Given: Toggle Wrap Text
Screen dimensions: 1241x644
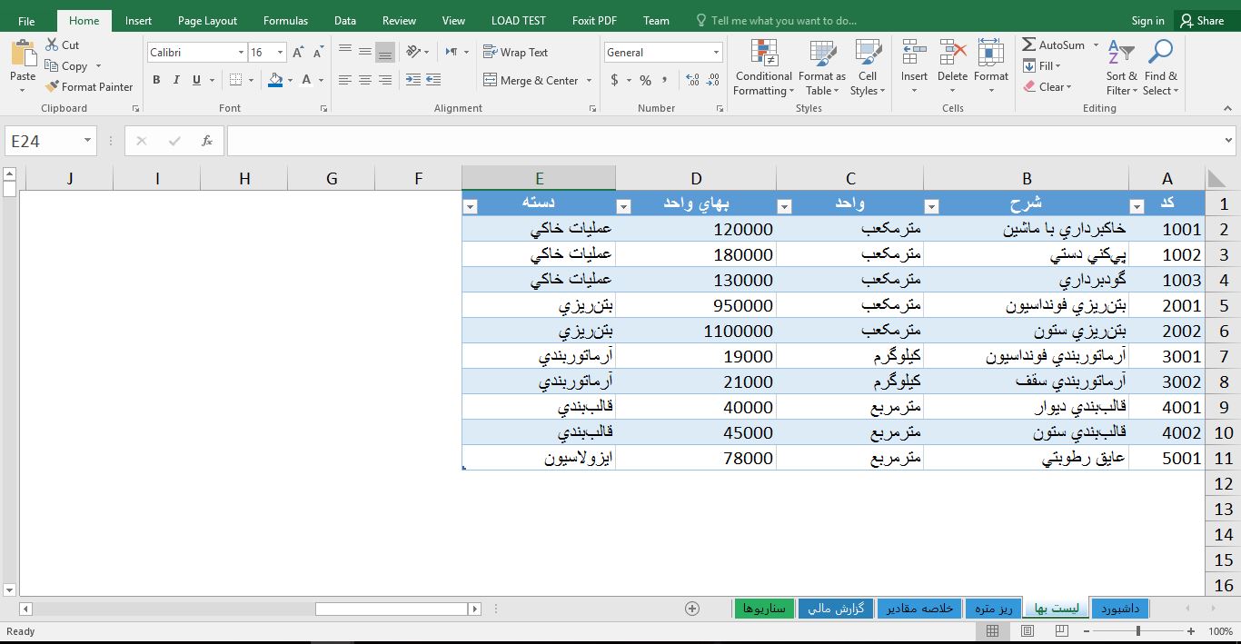Looking at the screenshot, I should [x=515, y=52].
